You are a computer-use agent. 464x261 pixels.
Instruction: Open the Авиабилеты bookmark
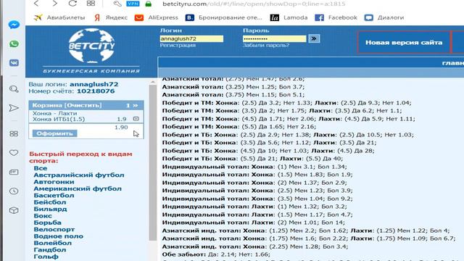coord(59,17)
